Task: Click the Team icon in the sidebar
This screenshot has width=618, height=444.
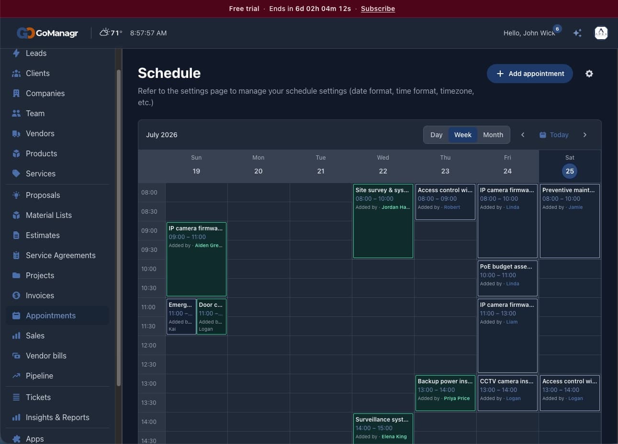Action: coord(16,113)
